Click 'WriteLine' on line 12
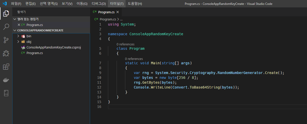This screenshot has height=124, width=307. coord(161,87)
